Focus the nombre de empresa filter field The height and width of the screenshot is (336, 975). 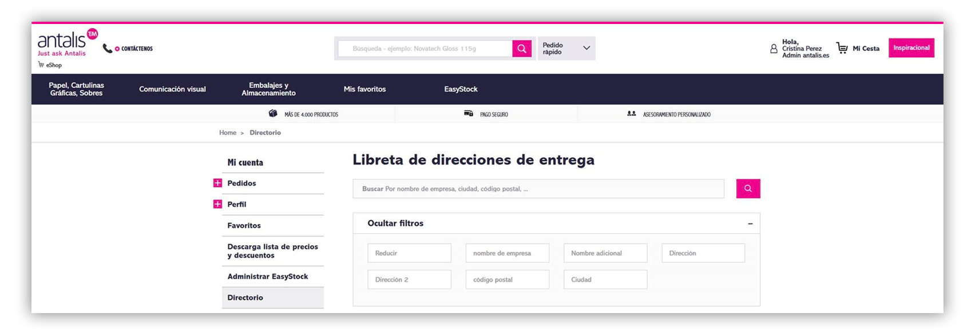(507, 253)
